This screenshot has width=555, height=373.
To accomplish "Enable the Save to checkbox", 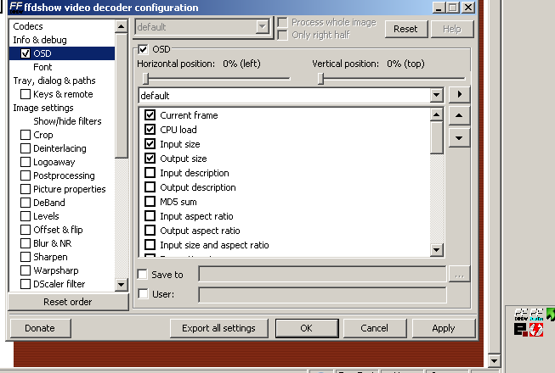I will (x=143, y=274).
